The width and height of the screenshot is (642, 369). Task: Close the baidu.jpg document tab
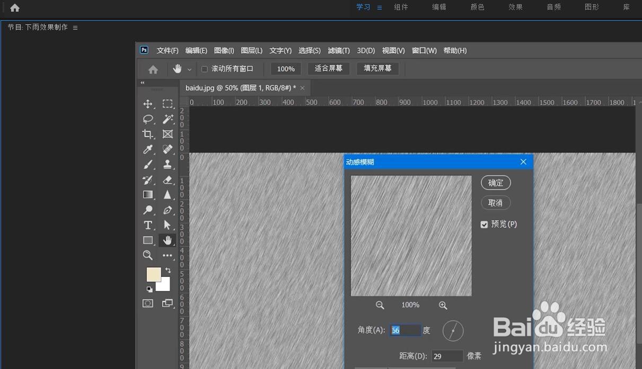(x=303, y=88)
